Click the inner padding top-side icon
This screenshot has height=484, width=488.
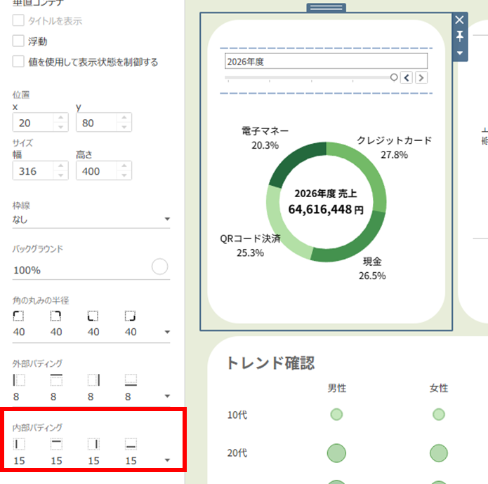pos(56,443)
